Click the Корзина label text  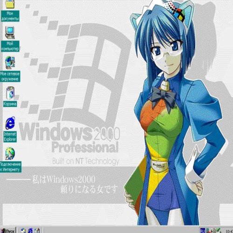(x=10, y=104)
